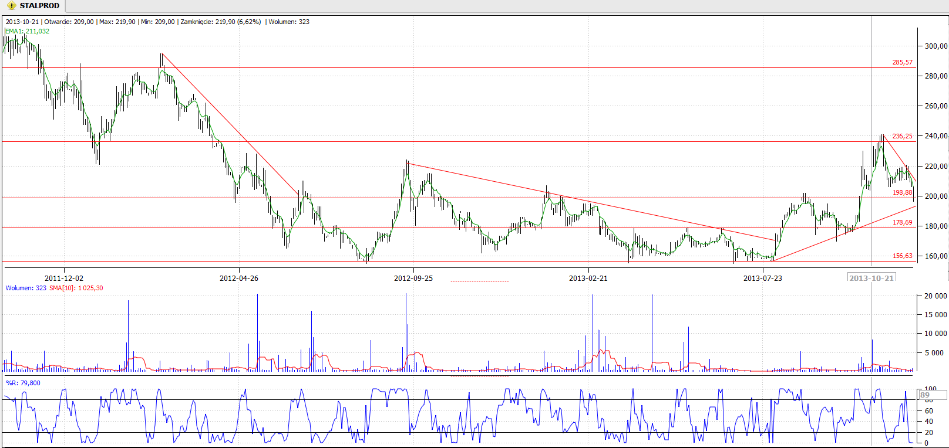Select the 236,25 resistance level label
949x448 pixels.
[x=902, y=136]
